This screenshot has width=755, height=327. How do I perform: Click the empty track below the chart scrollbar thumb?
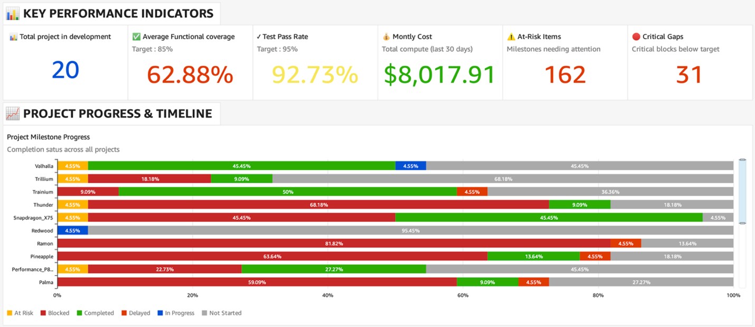pos(742,256)
